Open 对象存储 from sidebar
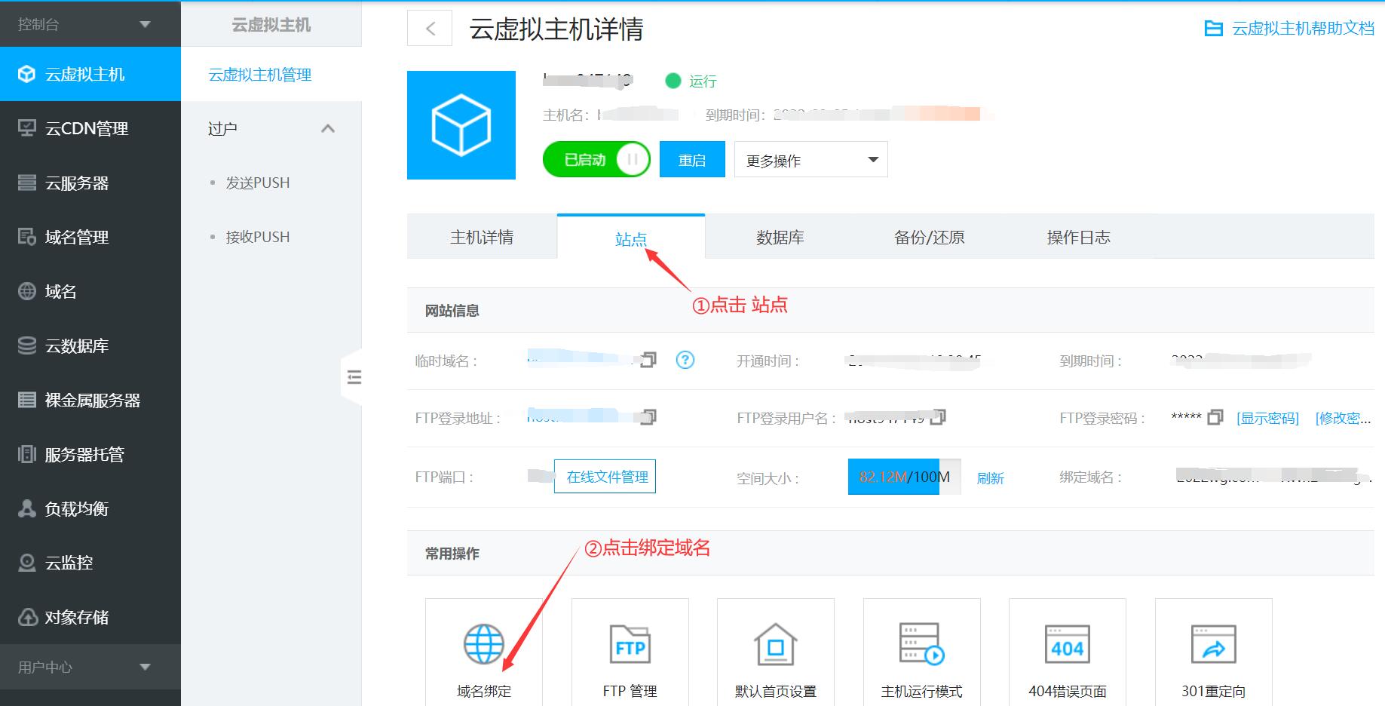This screenshot has height=706, width=1385. click(x=75, y=617)
